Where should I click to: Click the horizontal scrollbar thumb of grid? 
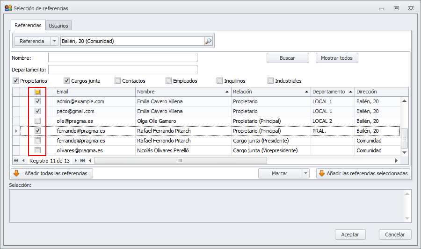tap(180, 160)
